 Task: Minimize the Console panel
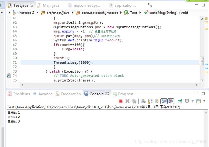pyautogui.click(x=196, y=92)
